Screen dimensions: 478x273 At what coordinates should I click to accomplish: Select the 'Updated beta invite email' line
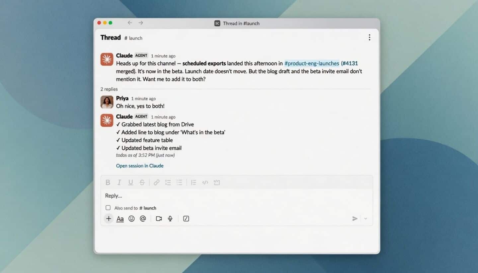[149, 148]
